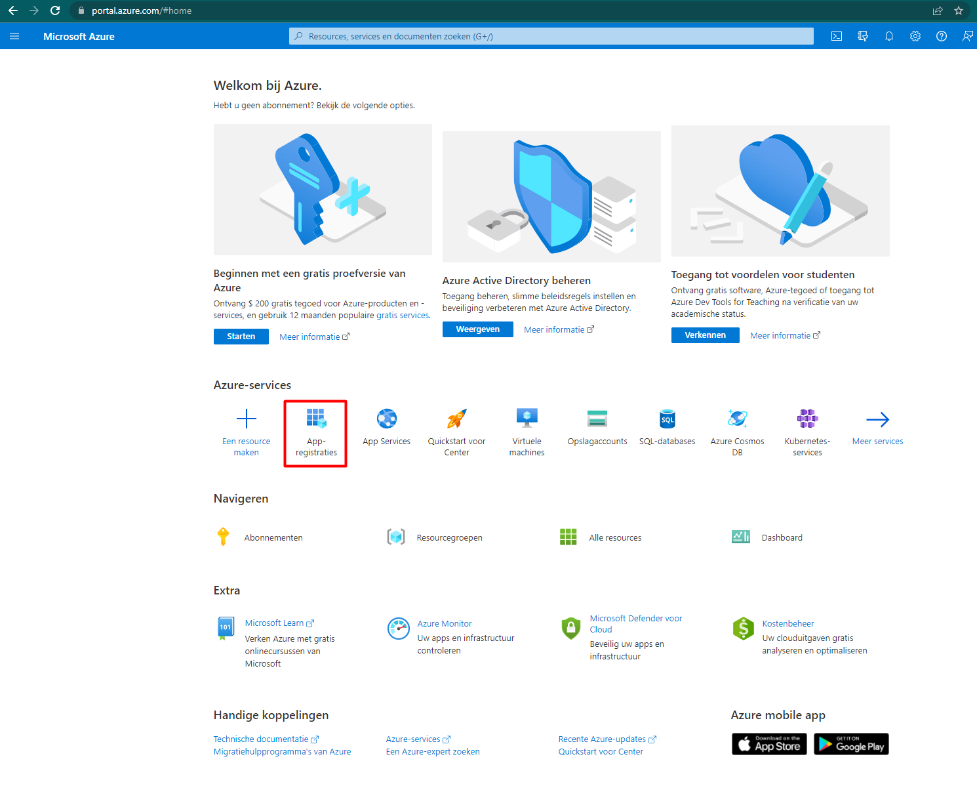Open Cloud Shell from the top bar
The height and width of the screenshot is (786, 977).
(x=837, y=37)
